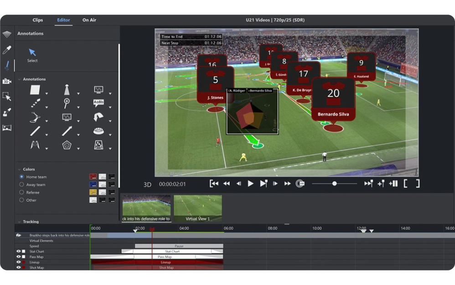Toggle visibility of Pass Map track
The image size is (455, 285).
click(19, 257)
